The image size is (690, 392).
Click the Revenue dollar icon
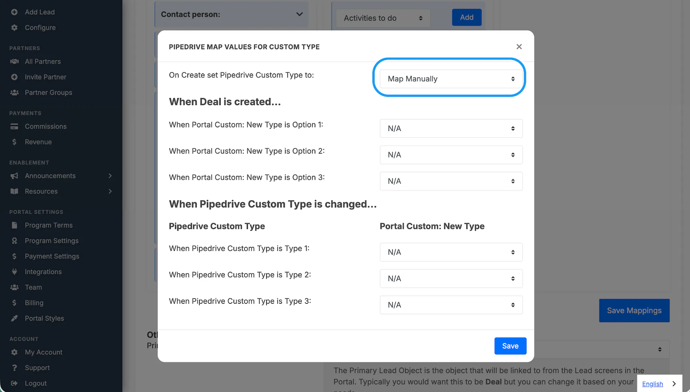tap(14, 142)
